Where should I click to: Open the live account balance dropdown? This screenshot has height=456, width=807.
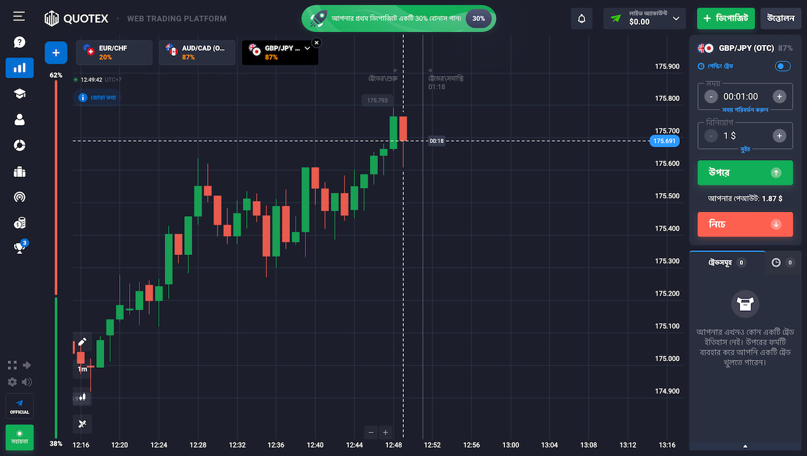point(644,18)
